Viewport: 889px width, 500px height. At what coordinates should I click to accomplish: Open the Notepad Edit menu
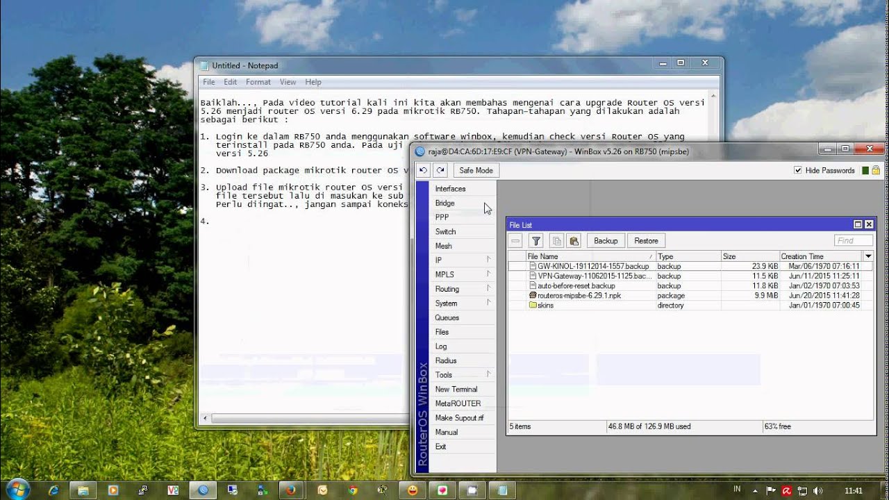(x=230, y=82)
